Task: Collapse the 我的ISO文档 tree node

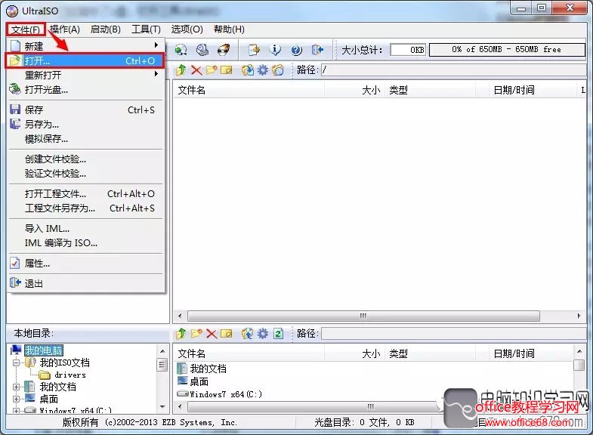Action: click(x=17, y=362)
